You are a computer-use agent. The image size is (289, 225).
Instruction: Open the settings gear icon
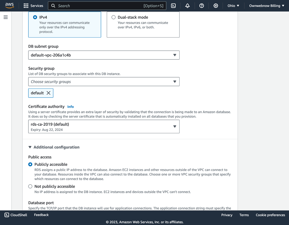coord(216,6)
